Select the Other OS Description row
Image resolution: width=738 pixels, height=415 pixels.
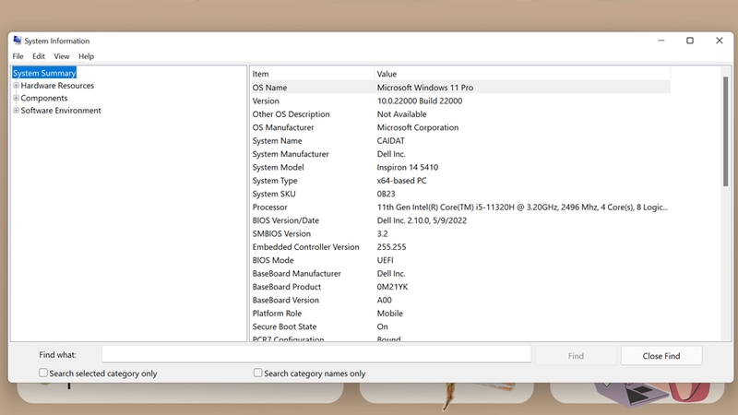[460, 113]
